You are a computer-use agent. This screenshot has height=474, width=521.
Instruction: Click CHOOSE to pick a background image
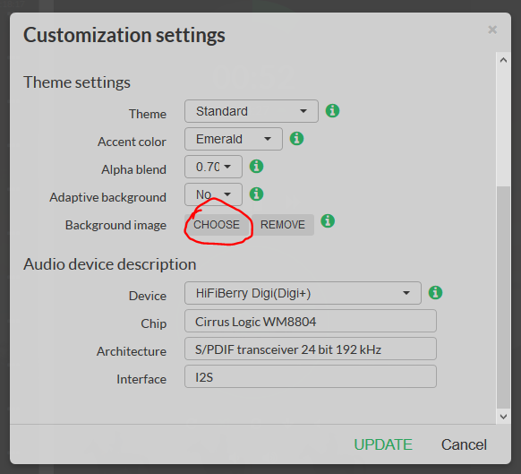pos(217,225)
